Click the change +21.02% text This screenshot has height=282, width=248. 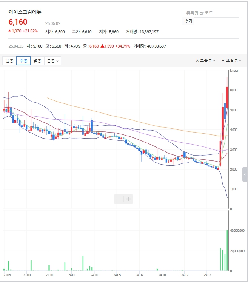coord(30,31)
